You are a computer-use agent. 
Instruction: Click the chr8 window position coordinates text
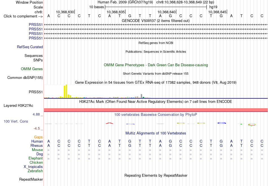pos(185,2)
